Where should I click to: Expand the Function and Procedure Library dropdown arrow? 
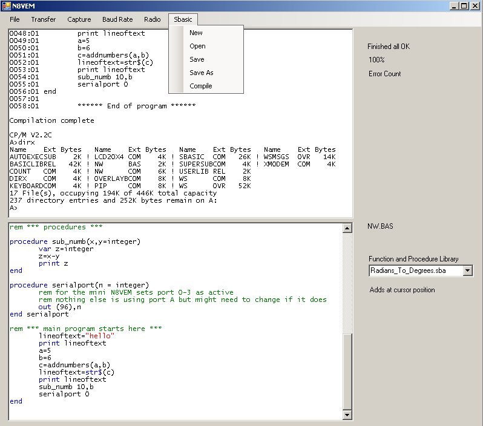(467, 271)
